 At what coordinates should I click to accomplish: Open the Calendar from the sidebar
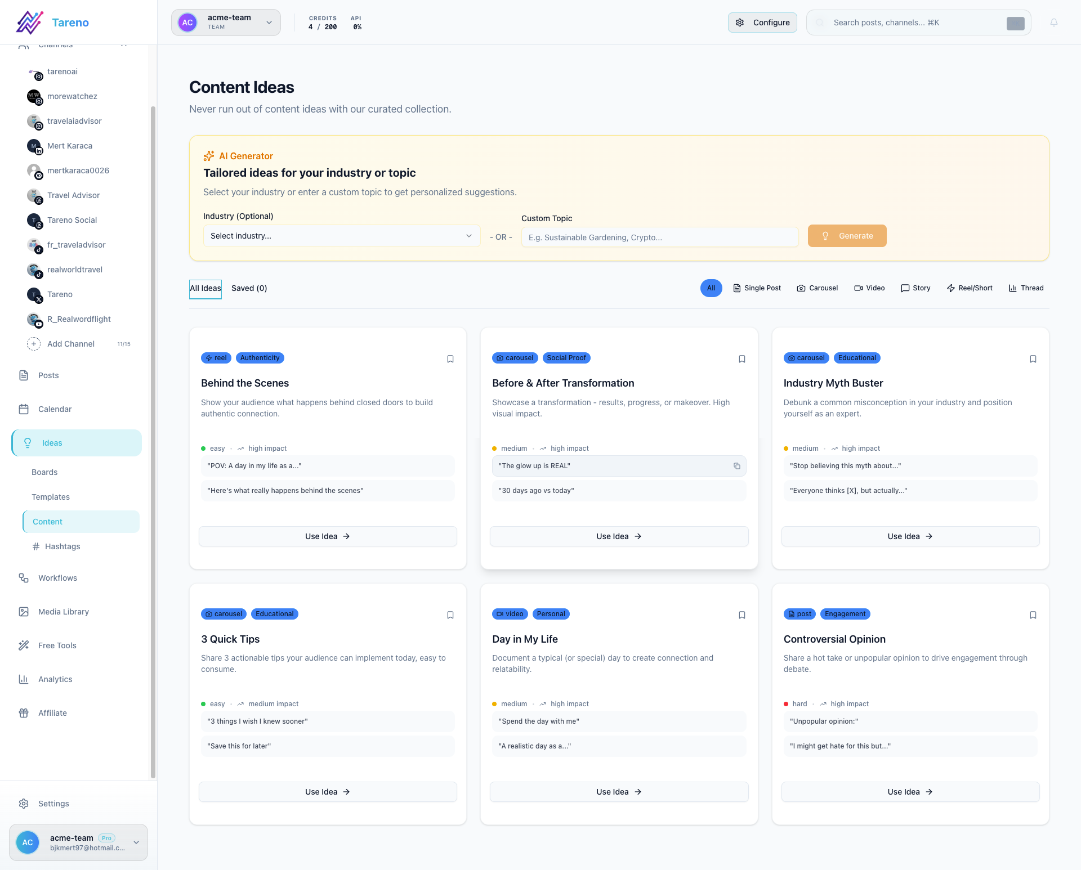coord(55,409)
